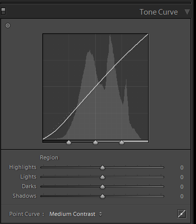
Task: Click the Tone Curve panel title
Action: click(x=159, y=12)
